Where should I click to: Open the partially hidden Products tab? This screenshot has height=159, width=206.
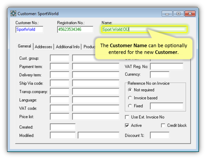click(x=89, y=47)
